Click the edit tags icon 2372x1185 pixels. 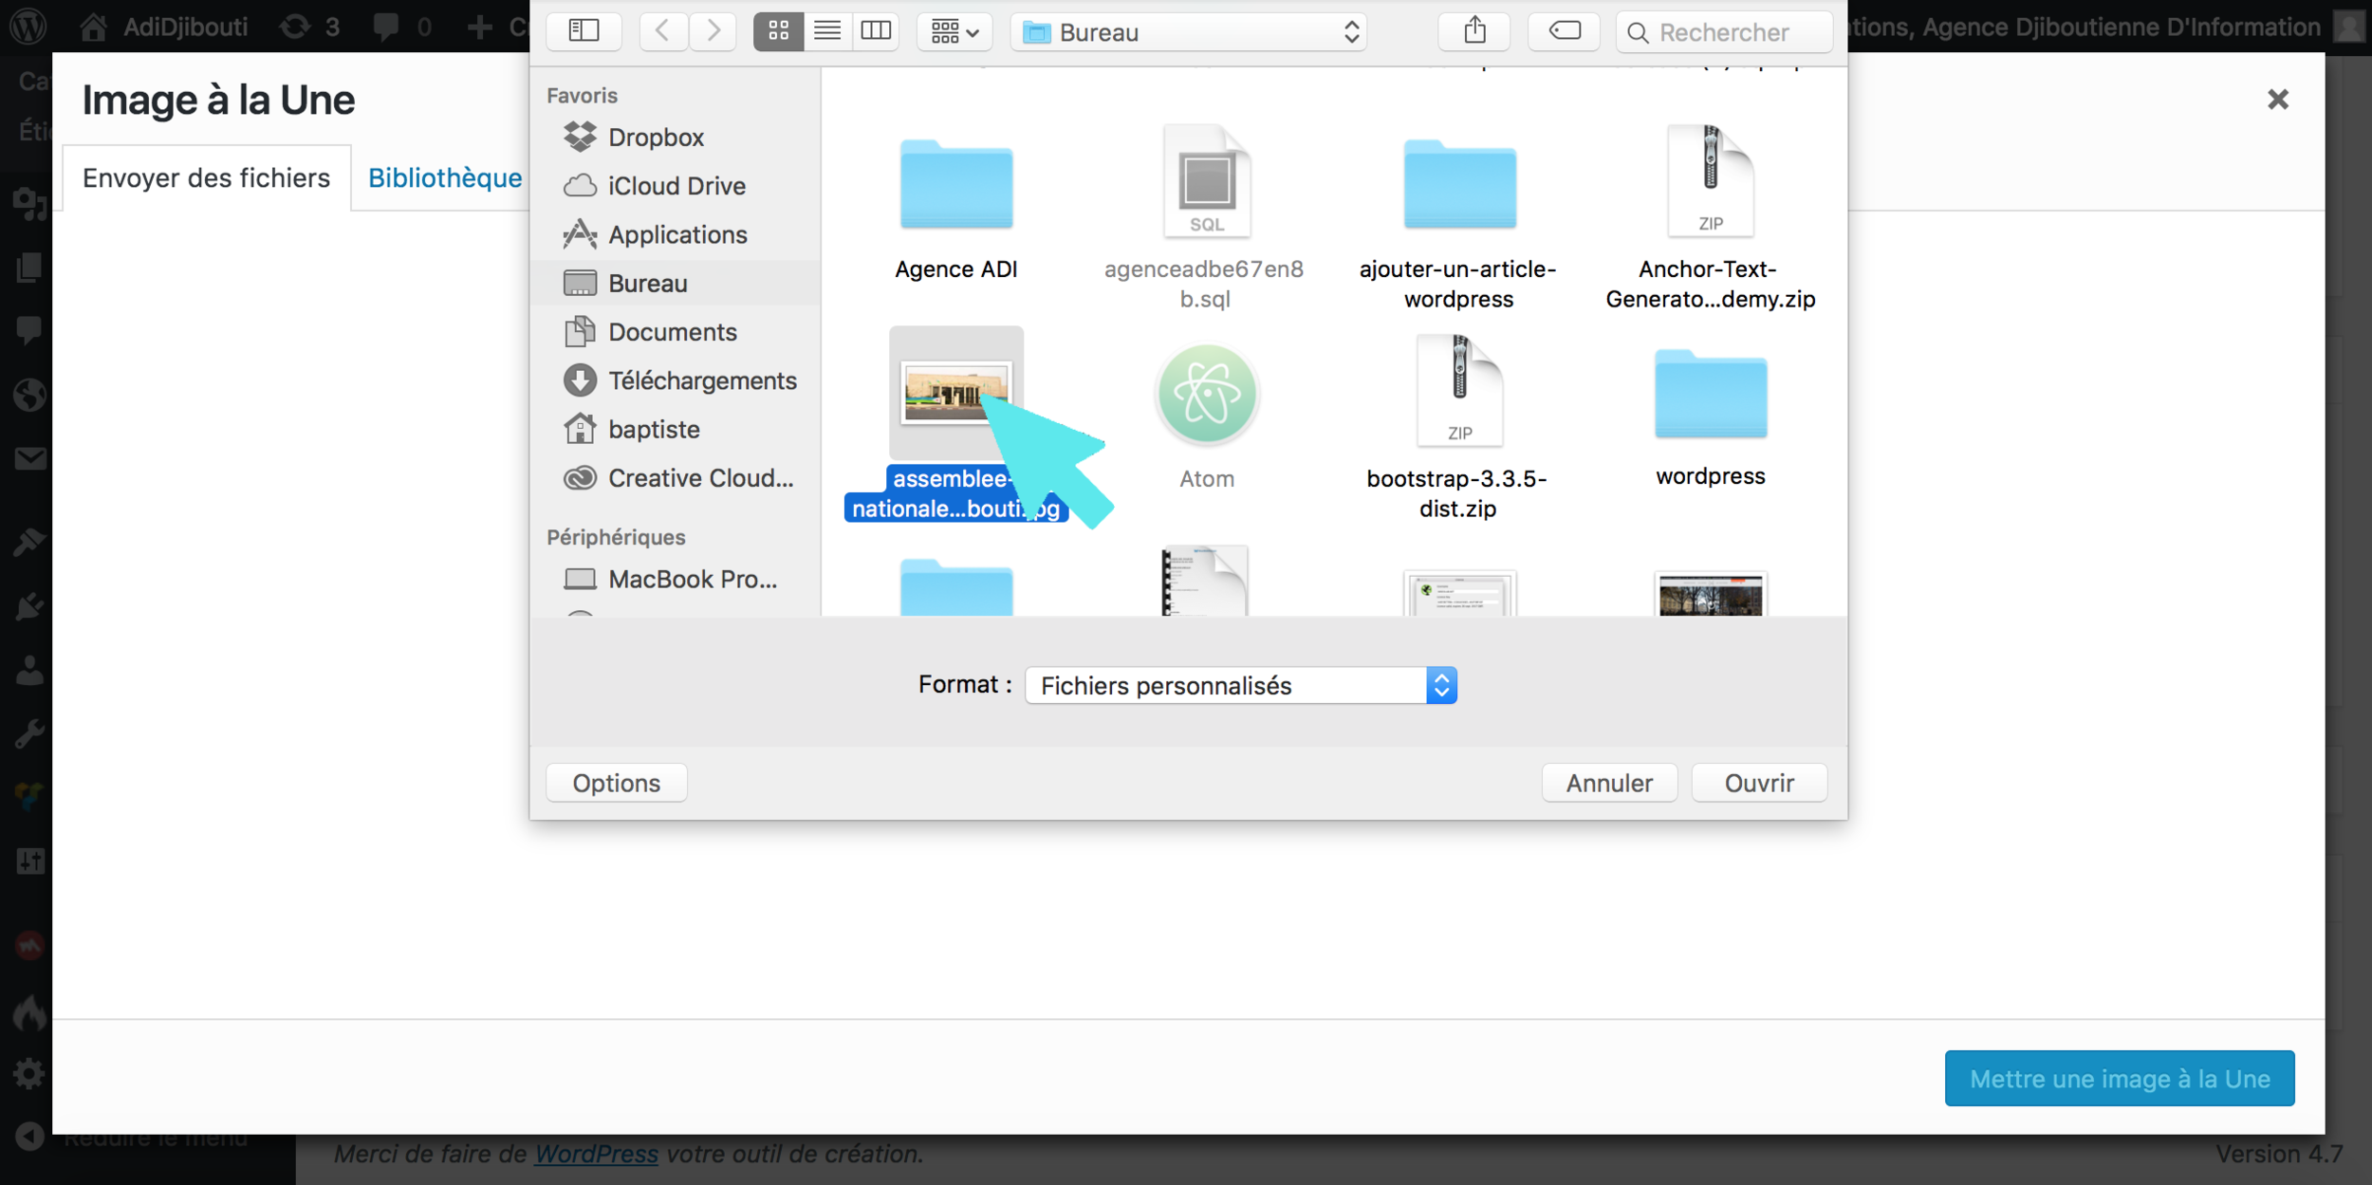[1564, 31]
